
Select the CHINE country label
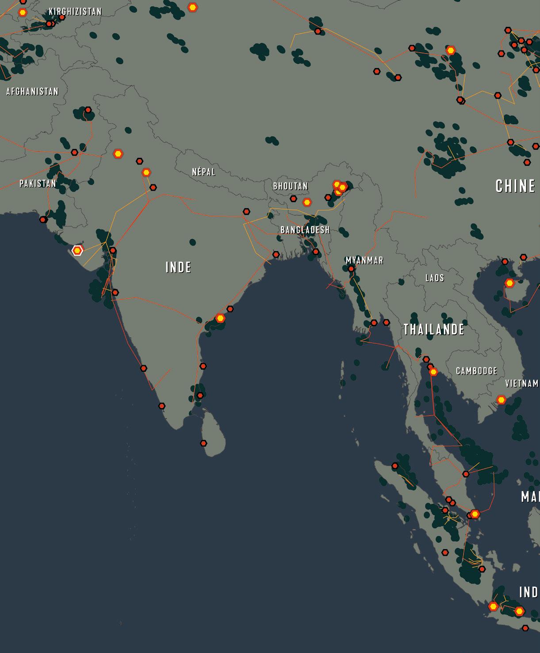click(516, 186)
